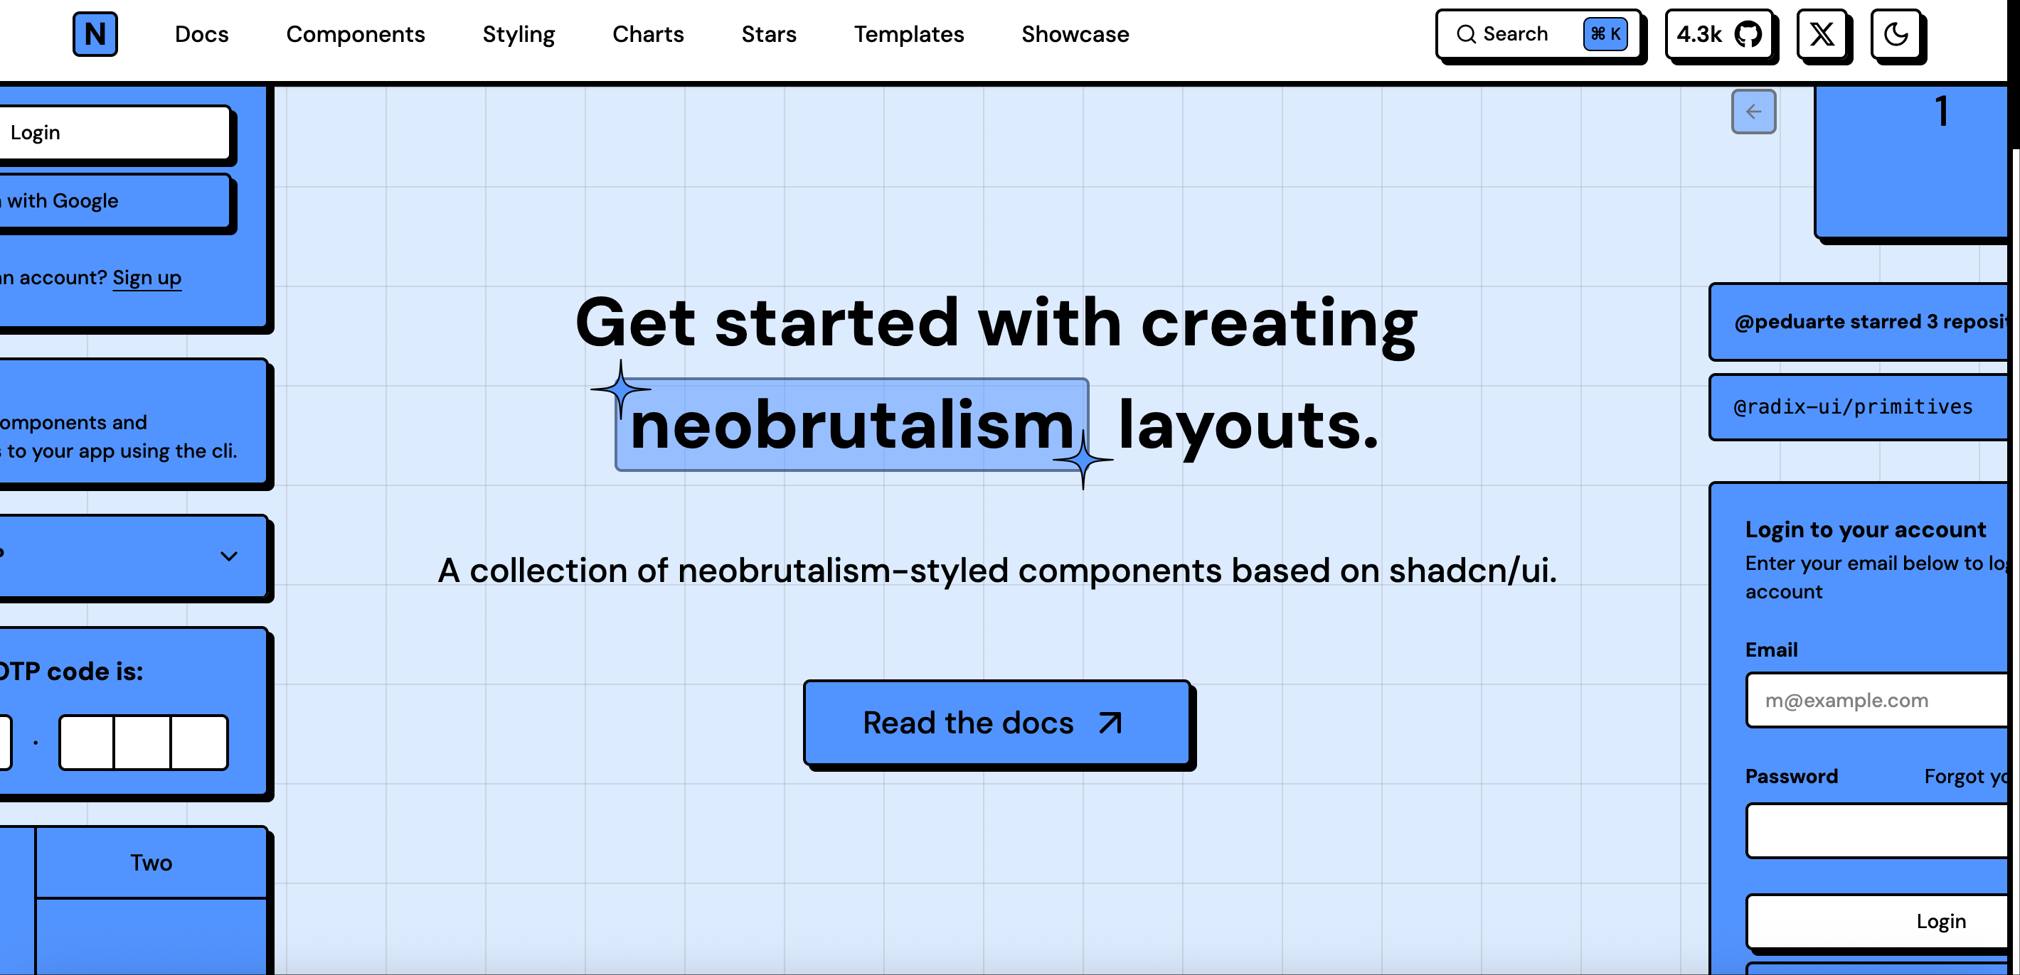This screenshot has height=975, width=2020.
Task: Click the N logo home icon
Action: pos(95,33)
